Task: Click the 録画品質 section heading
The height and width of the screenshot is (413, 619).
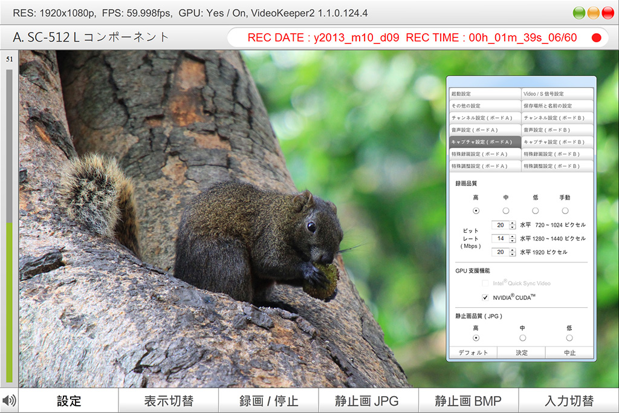Action: coord(466,183)
